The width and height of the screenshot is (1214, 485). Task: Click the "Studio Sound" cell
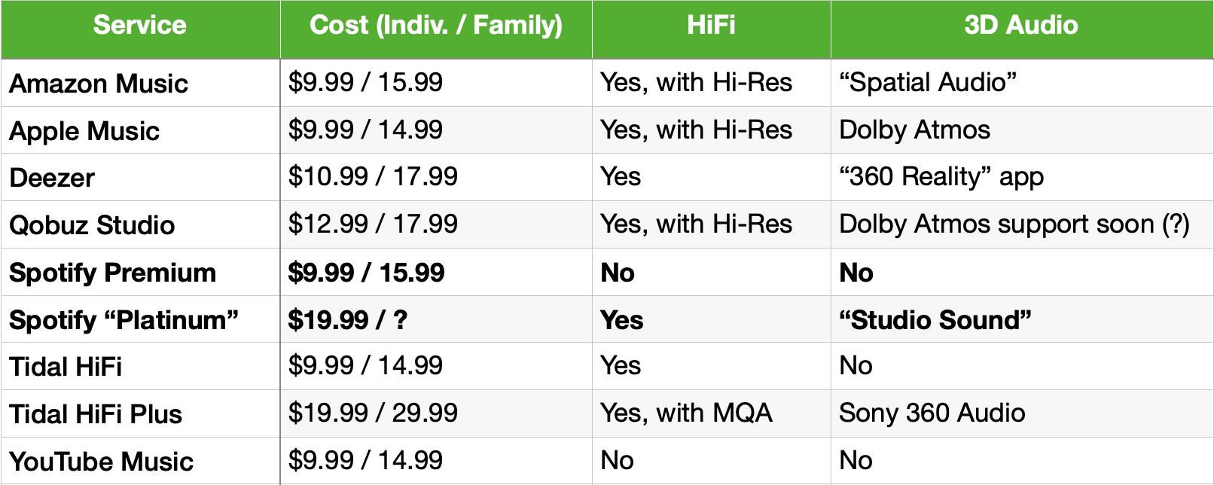point(1022,319)
